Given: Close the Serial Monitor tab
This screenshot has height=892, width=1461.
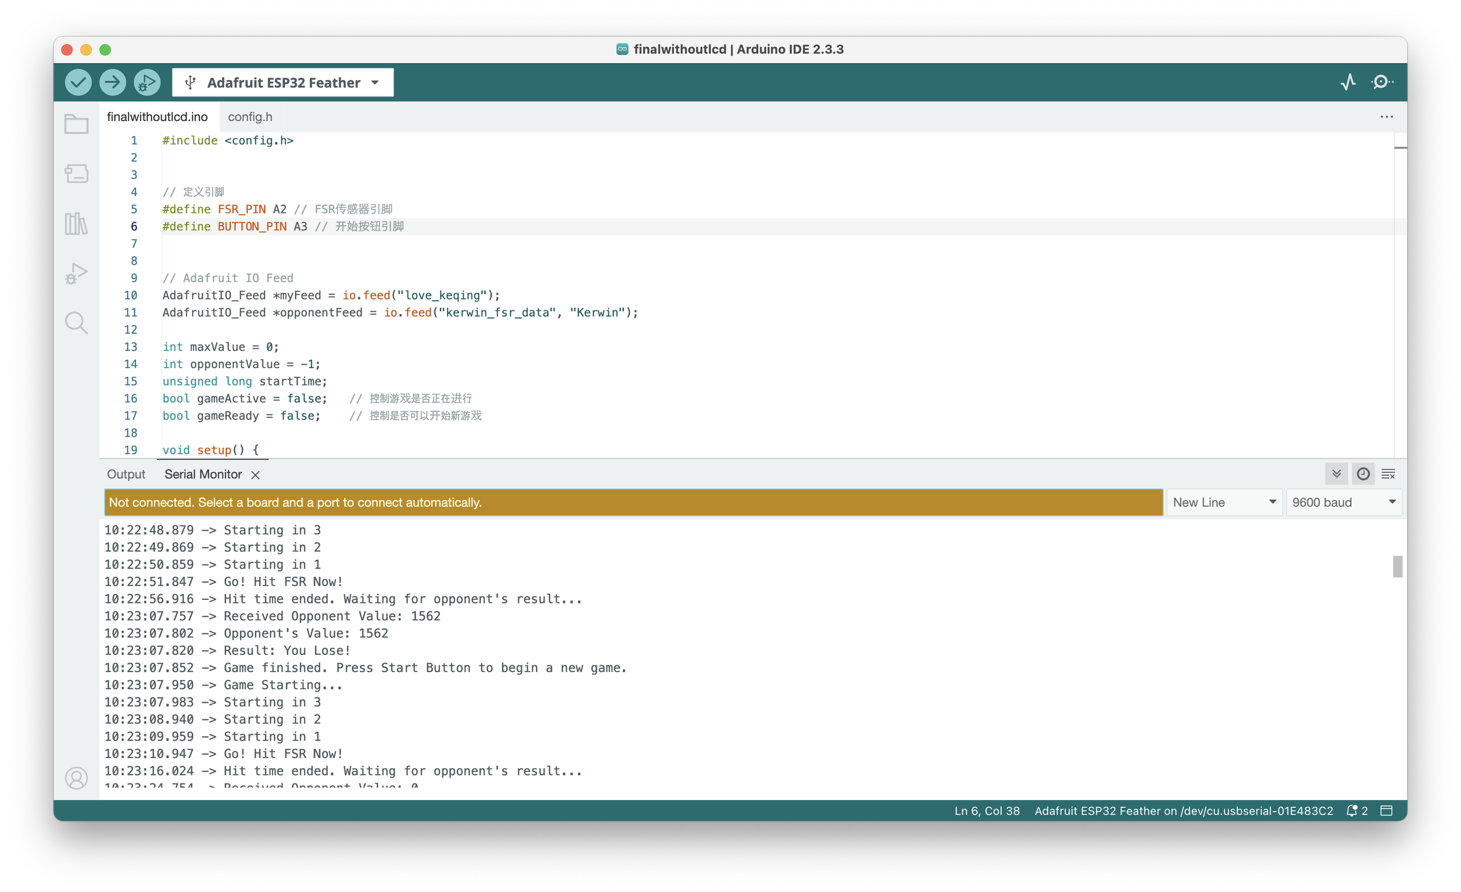Looking at the screenshot, I should 255,475.
